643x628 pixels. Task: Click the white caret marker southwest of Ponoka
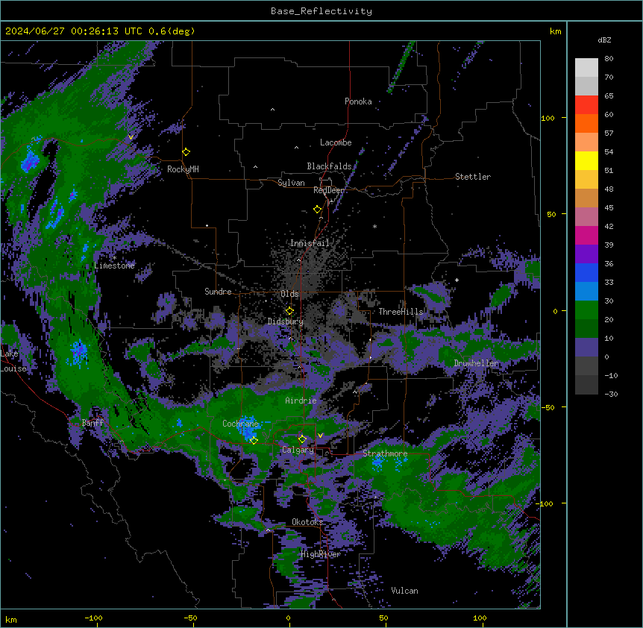point(273,110)
